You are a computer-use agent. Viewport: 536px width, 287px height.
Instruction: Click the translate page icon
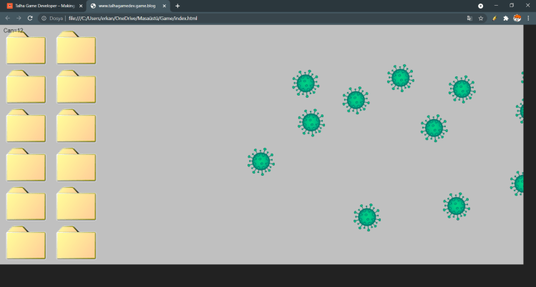(x=469, y=18)
